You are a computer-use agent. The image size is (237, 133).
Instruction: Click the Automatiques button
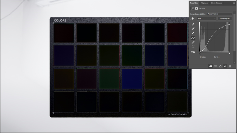click(x=224, y=19)
